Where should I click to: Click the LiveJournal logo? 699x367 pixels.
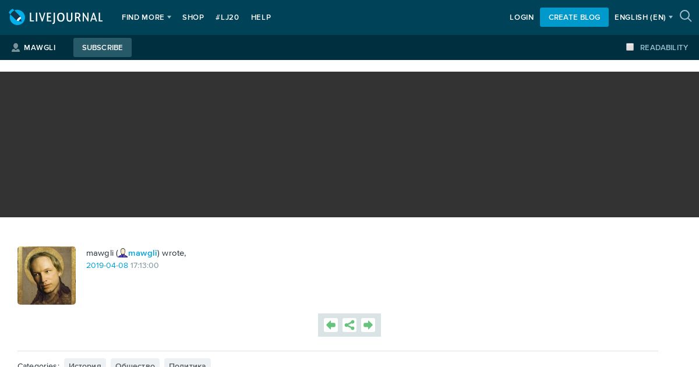(56, 17)
